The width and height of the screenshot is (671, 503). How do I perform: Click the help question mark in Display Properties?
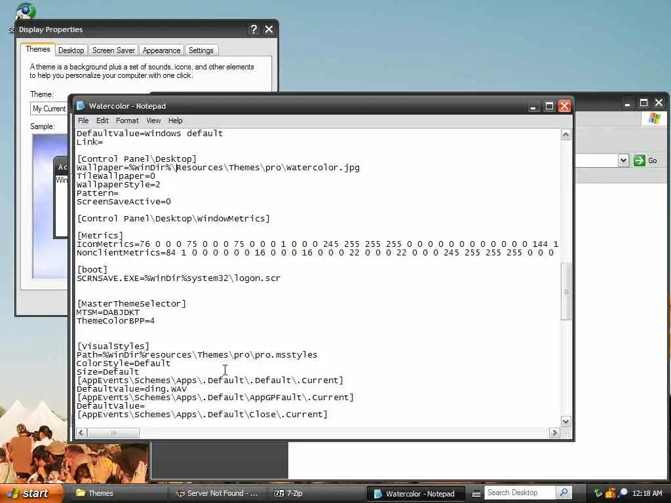coord(254,29)
